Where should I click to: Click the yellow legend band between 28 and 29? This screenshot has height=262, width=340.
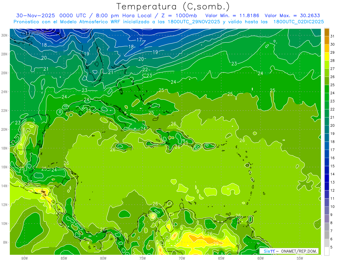[x=327, y=56]
